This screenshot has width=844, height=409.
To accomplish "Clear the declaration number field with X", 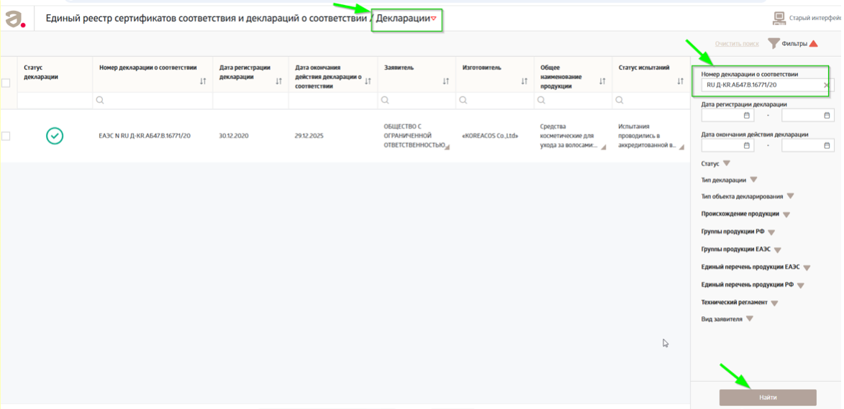I will click(x=826, y=86).
